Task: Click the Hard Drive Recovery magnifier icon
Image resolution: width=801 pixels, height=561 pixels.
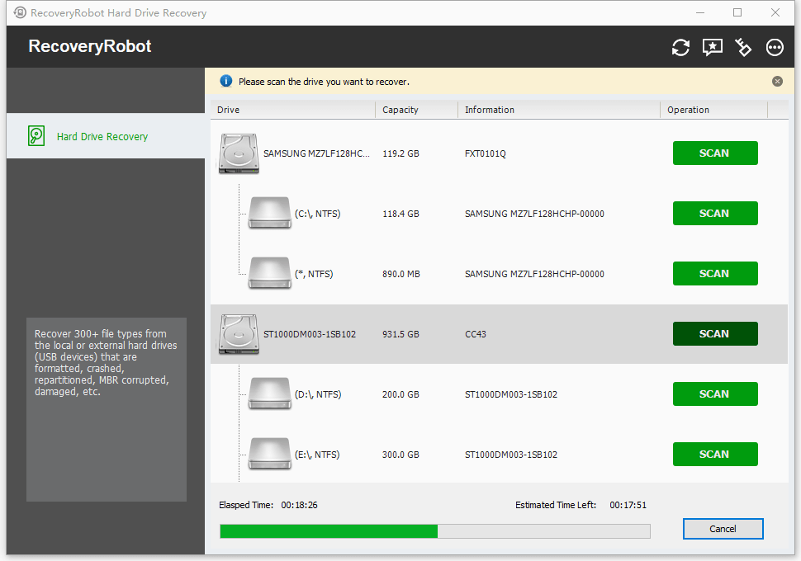Action: [x=36, y=134]
